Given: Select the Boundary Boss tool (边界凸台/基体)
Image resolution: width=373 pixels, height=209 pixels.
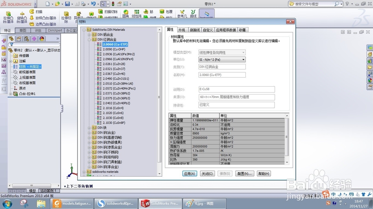Looking at the screenshot, I should 43,24.
